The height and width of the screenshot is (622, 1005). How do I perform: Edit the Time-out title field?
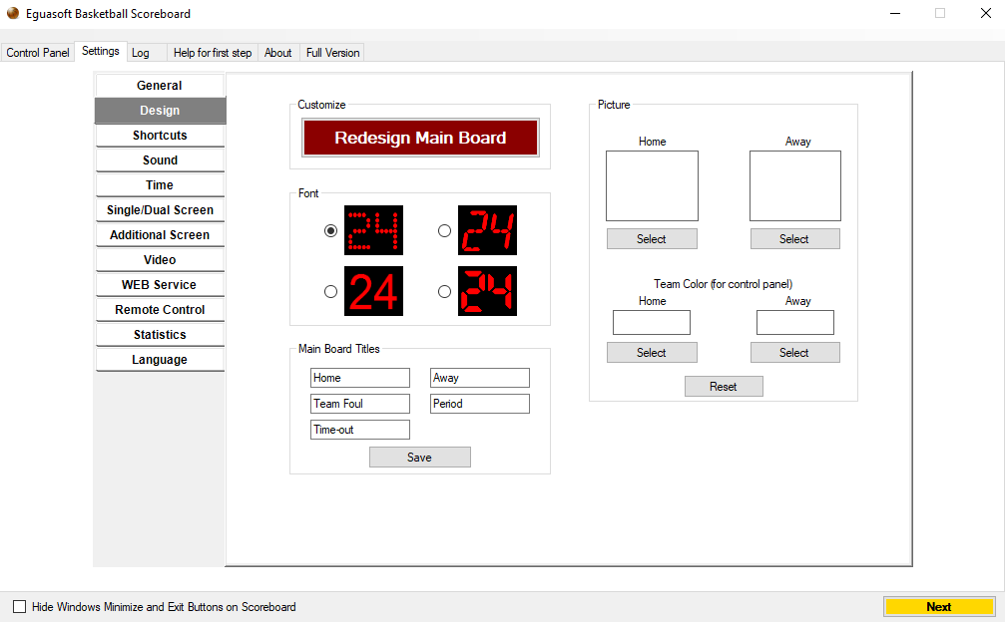[x=360, y=430]
